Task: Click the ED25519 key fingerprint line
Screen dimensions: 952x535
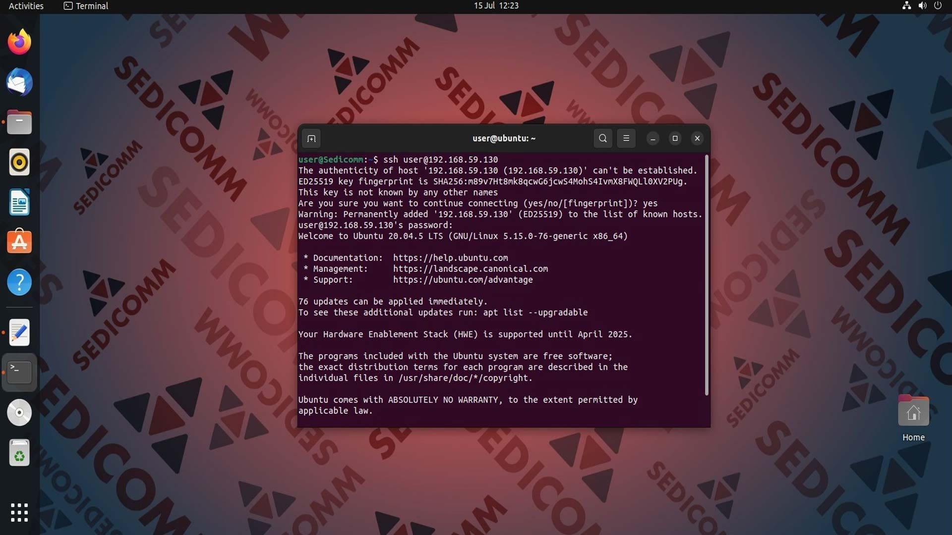Action: coord(493,181)
